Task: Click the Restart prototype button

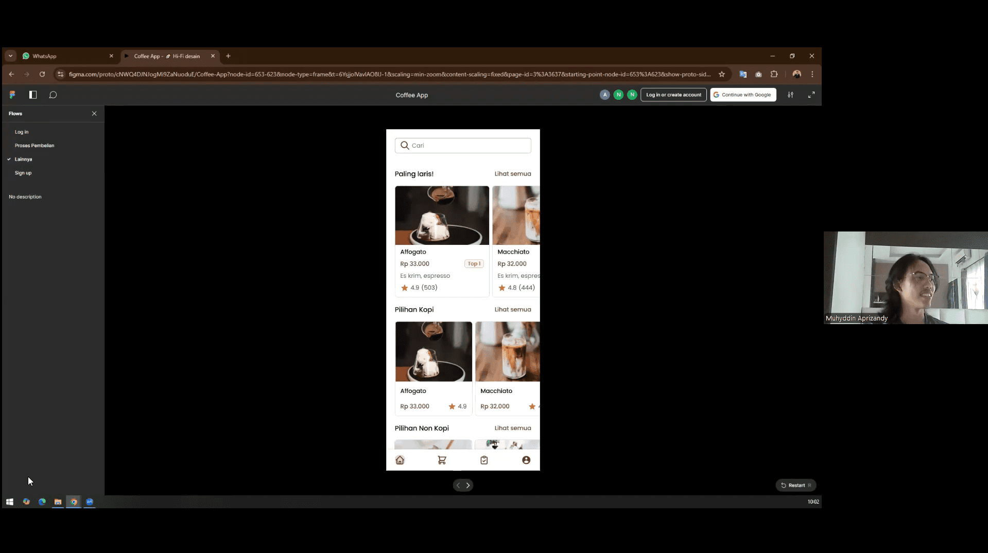Action: (x=796, y=485)
